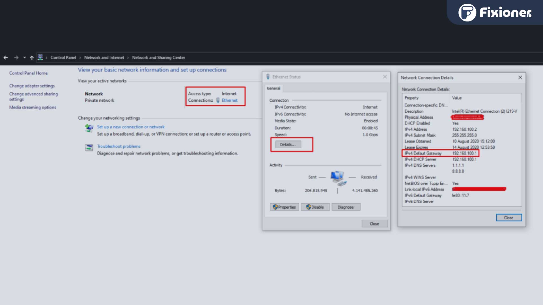Click the Ethernet connection link
543x305 pixels.
coord(230,100)
